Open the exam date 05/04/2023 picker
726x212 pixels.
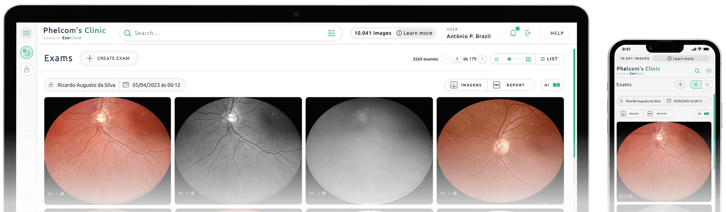coord(152,85)
